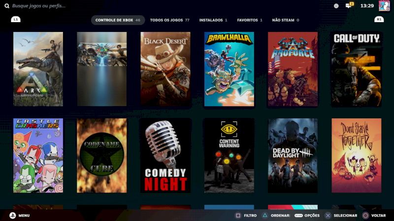The width and height of the screenshot is (394, 221).
Task: Open the Codename Cure cover
Action: [102, 156]
